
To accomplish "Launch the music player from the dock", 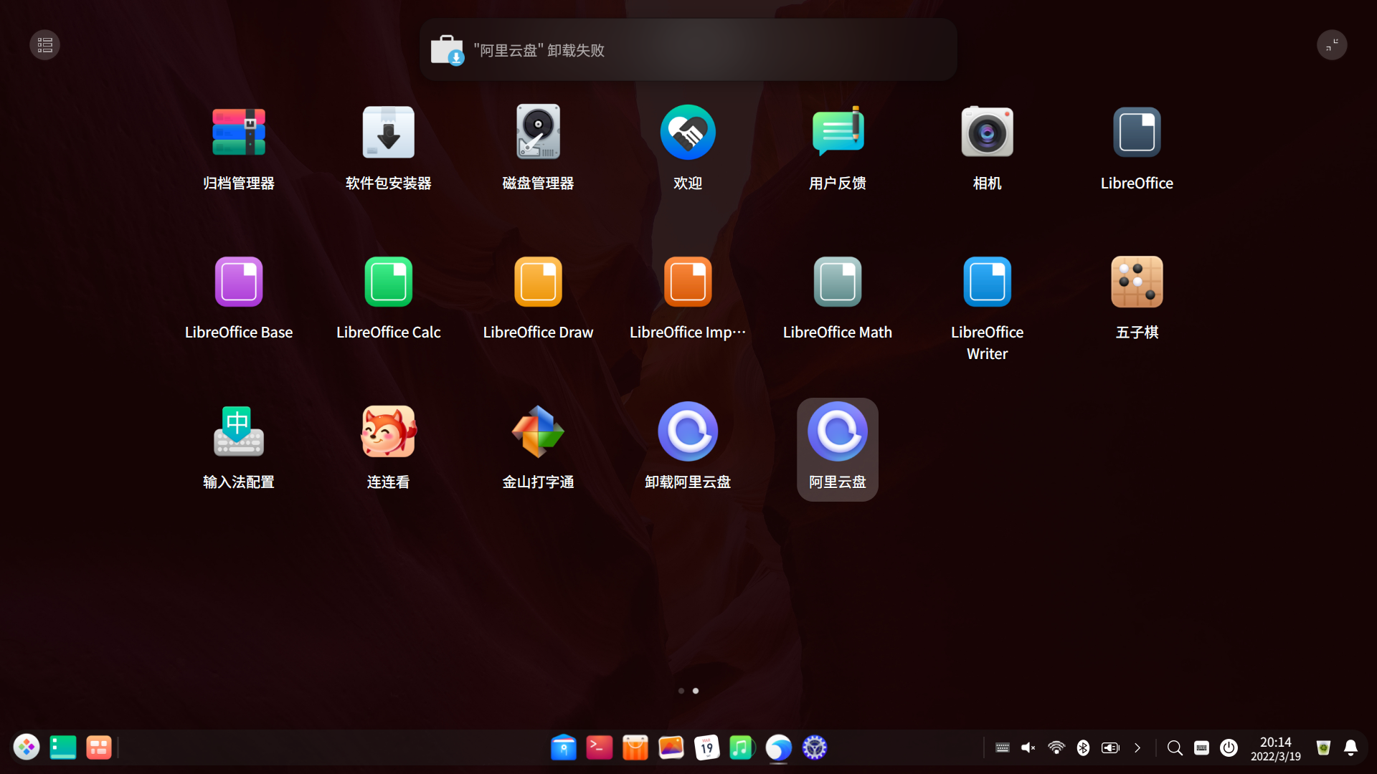I will [742, 747].
